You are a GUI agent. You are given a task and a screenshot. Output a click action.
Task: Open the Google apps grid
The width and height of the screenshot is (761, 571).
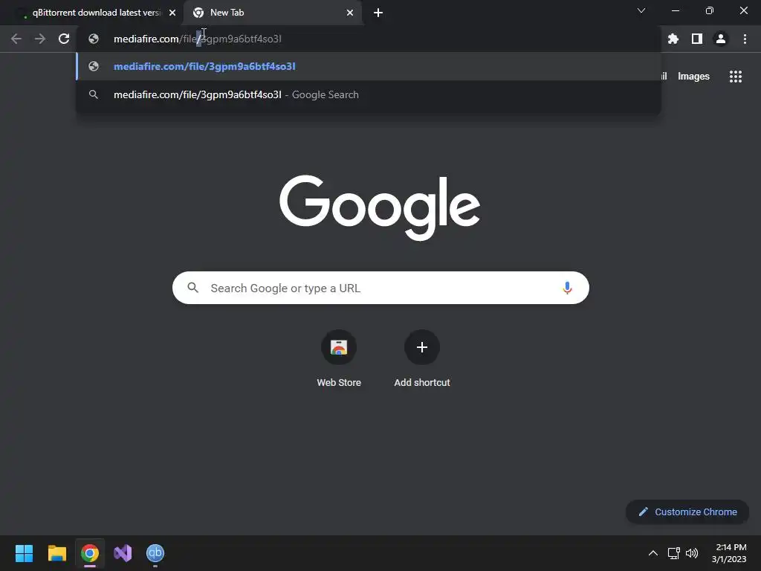(x=736, y=77)
